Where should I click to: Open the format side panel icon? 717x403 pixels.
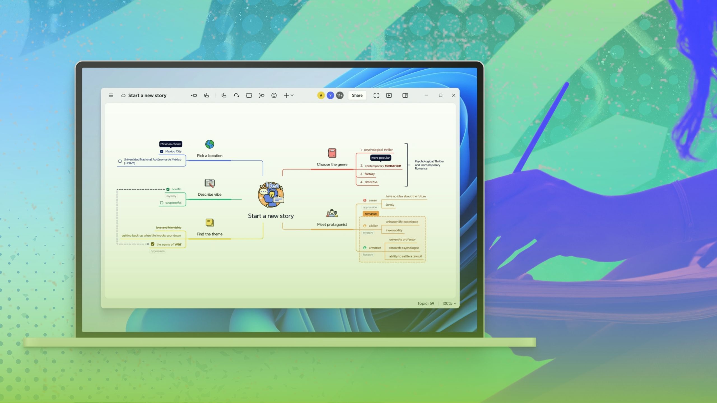tap(405, 95)
